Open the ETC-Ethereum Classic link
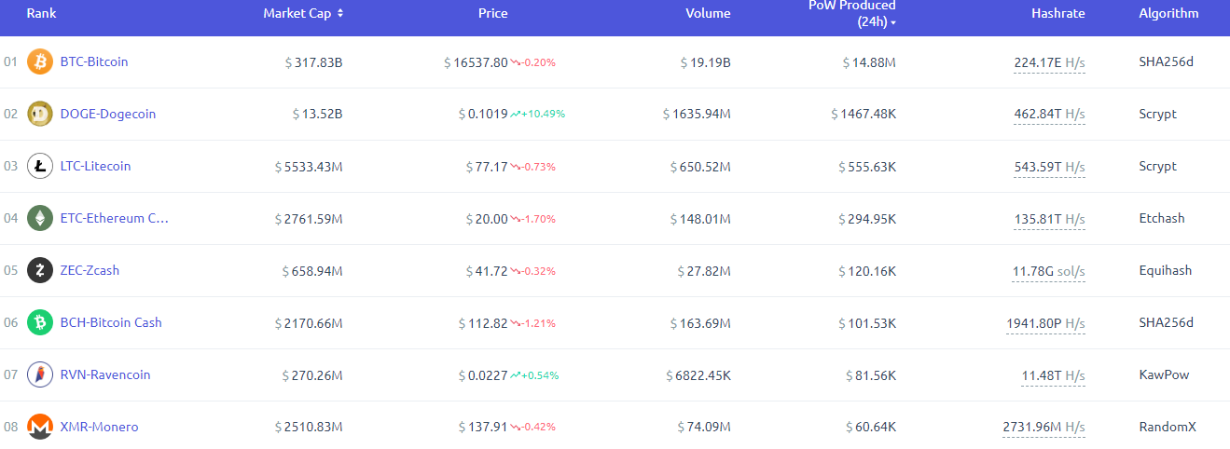This screenshot has height=449, width=1230. [115, 219]
